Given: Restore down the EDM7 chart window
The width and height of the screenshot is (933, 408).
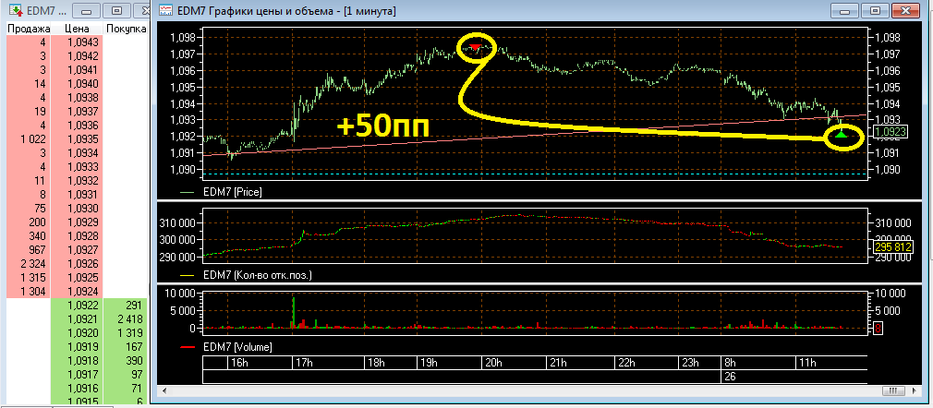Looking at the screenshot, I should click(875, 11).
